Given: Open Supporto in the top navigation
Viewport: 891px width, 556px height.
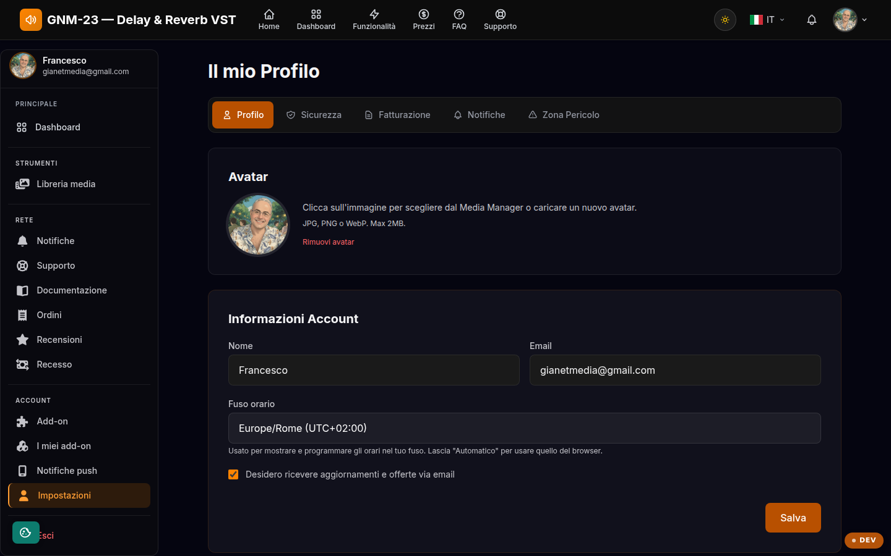Looking at the screenshot, I should [x=500, y=20].
